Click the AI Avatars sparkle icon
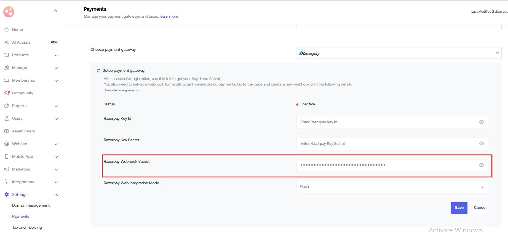The image size is (508, 232). tap(7, 42)
